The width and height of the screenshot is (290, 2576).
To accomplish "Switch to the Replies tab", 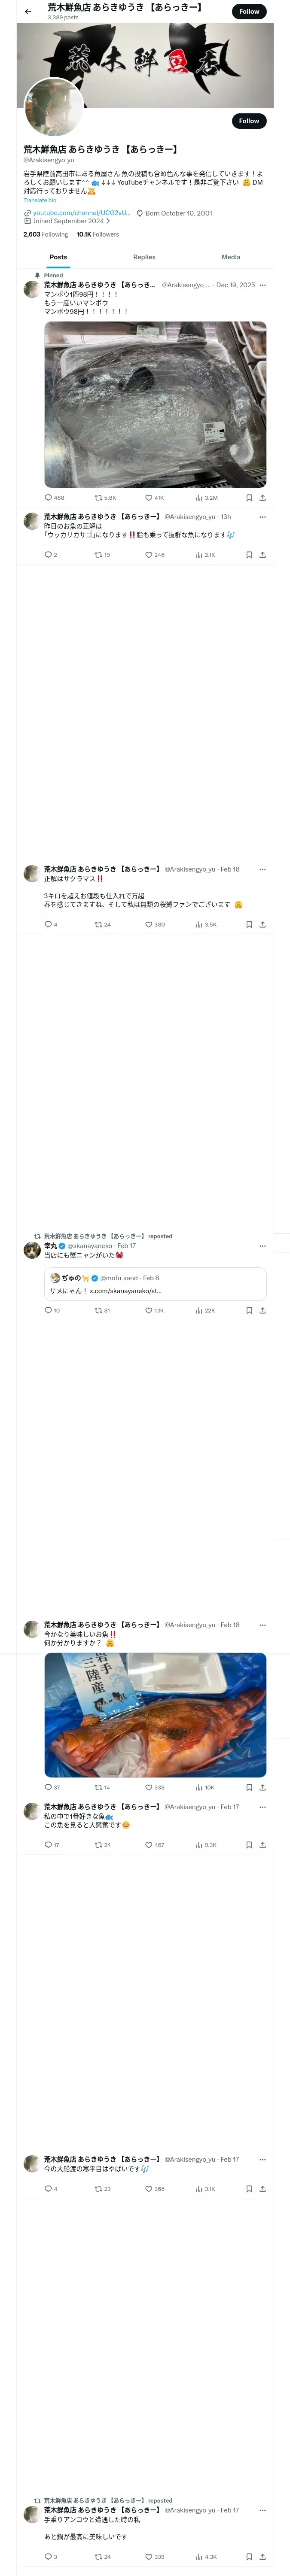I will (x=144, y=257).
